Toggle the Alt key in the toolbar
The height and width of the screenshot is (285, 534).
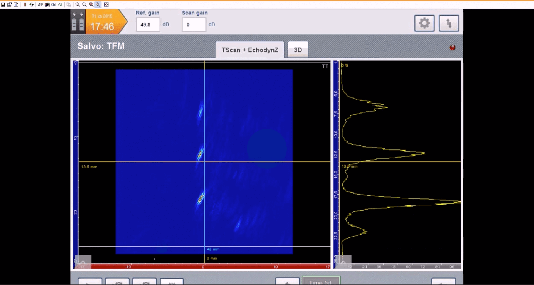60,5
